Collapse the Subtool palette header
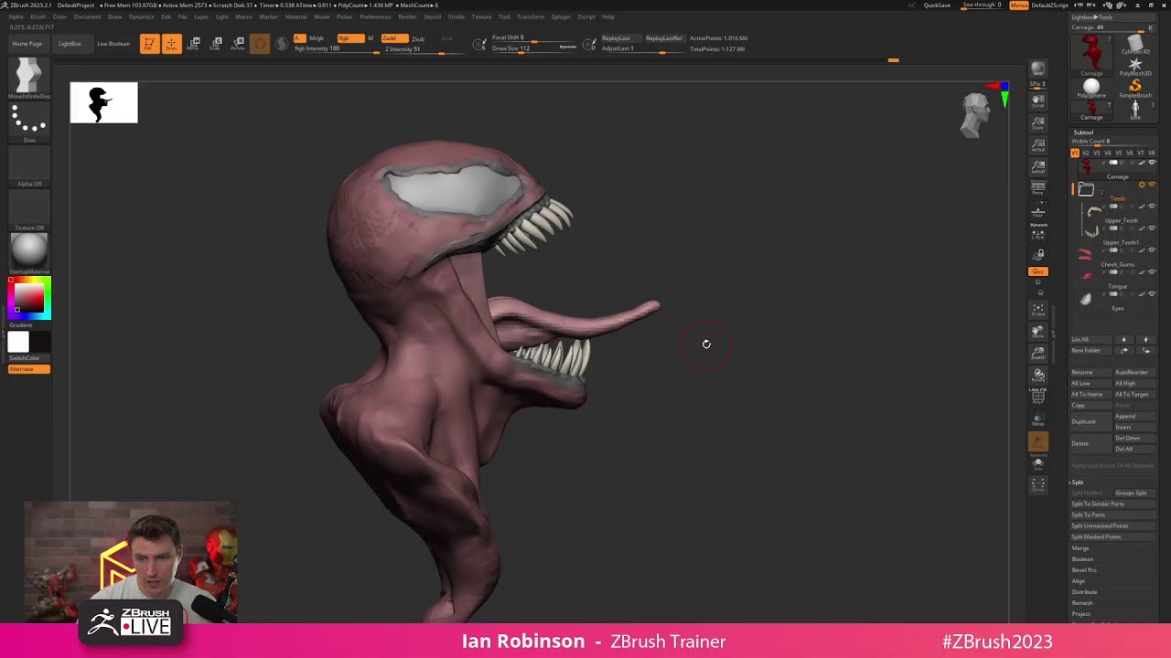This screenshot has width=1171, height=658. click(1083, 133)
